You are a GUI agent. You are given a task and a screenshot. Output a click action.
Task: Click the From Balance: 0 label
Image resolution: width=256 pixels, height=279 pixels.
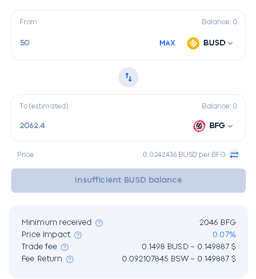pyautogui.click(x=219, y=22)
